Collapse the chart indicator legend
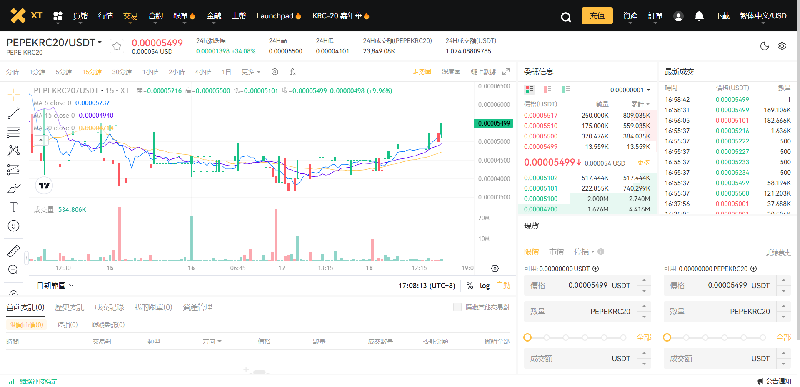 click(41, 141)
